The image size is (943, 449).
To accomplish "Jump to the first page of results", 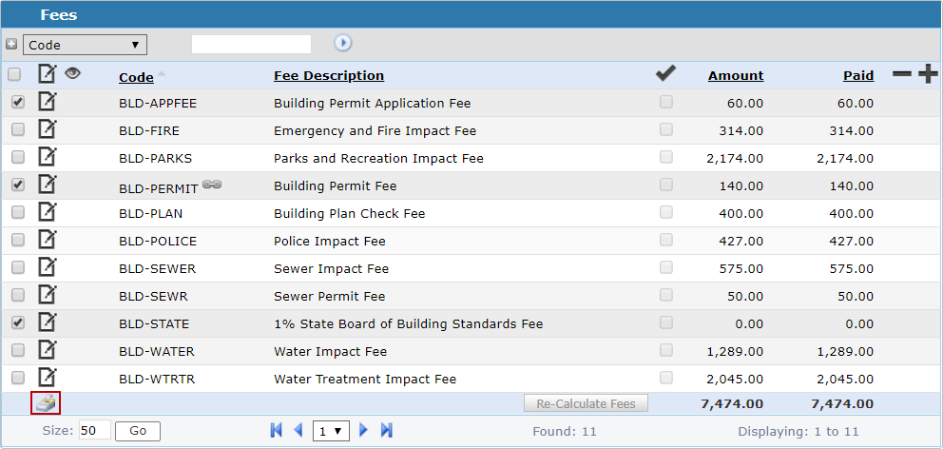I will click(277, 431).
